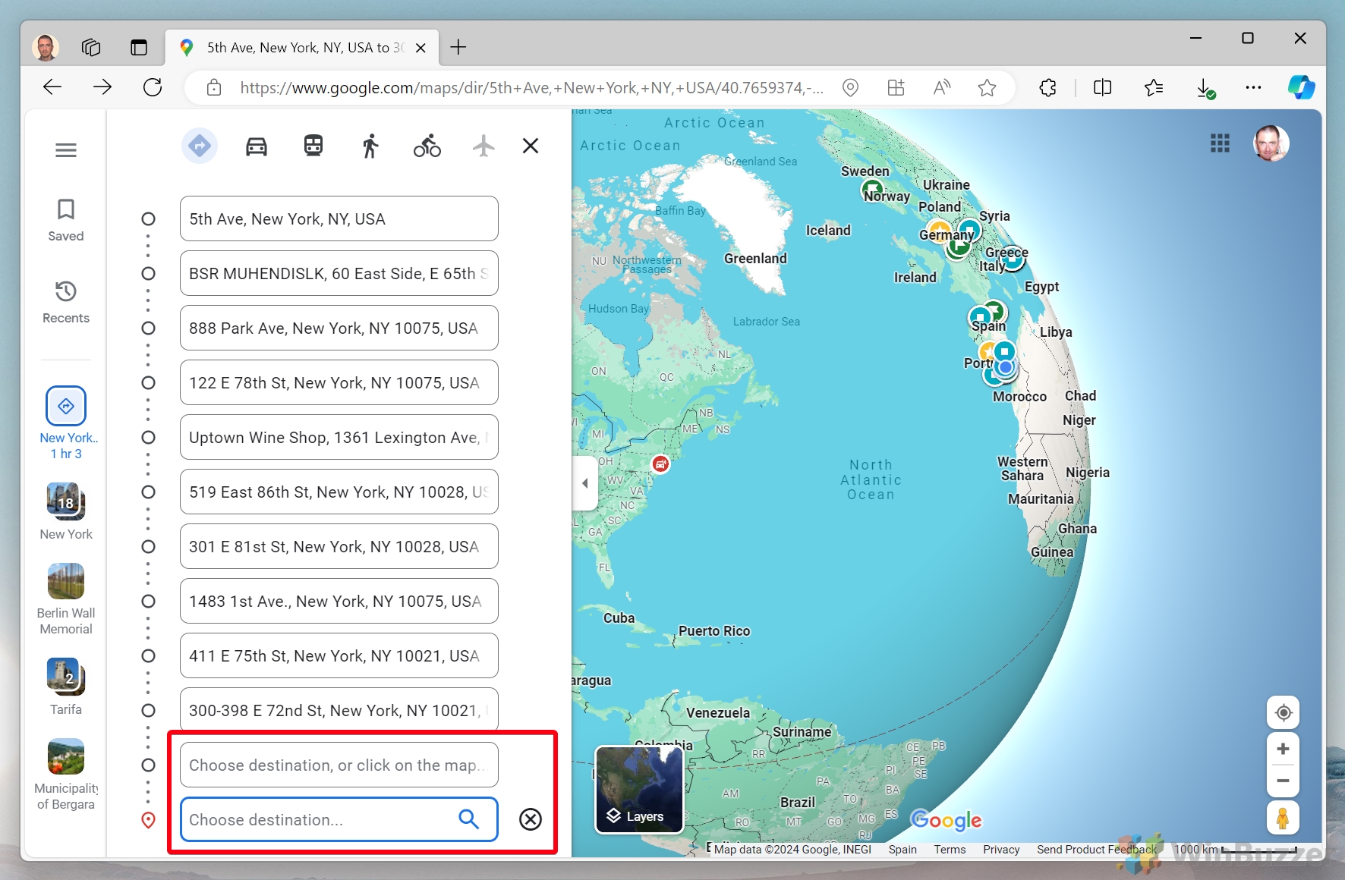Edit the 5th Ave starting point field
The height and width of the screenshot is (880, 1345).
339,219
